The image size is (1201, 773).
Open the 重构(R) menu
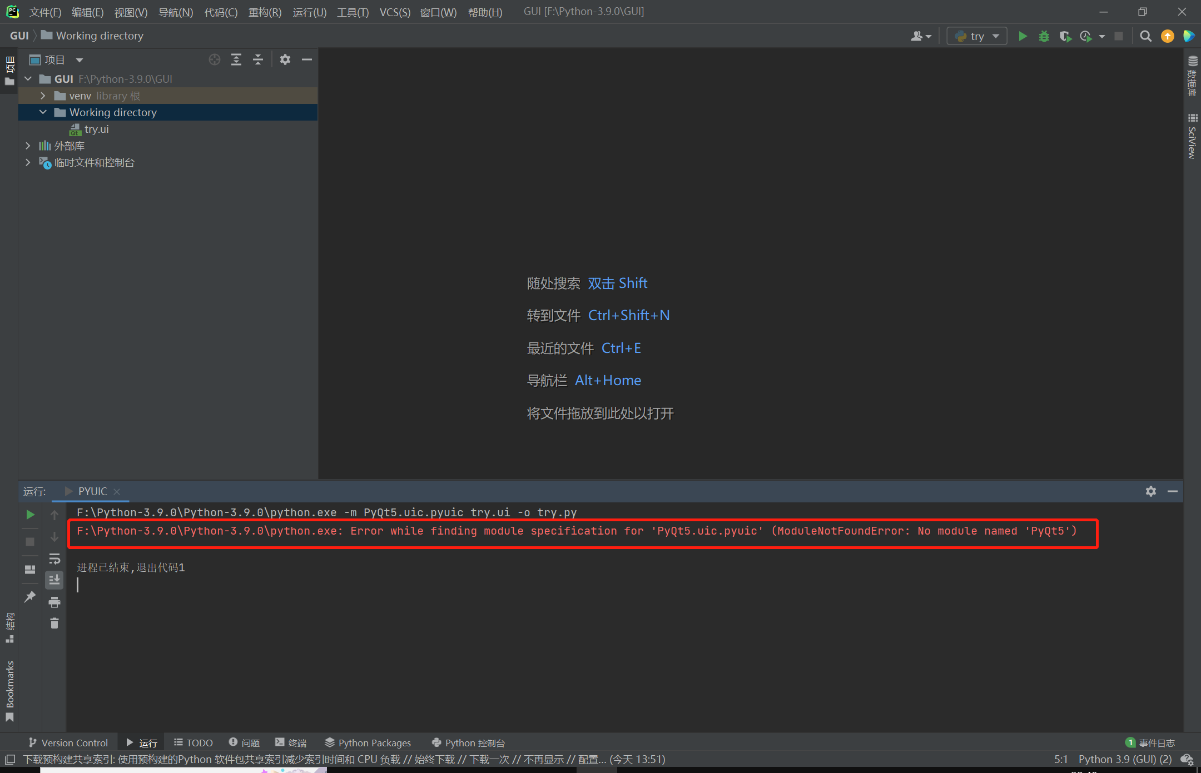click(x=265, y=12)
